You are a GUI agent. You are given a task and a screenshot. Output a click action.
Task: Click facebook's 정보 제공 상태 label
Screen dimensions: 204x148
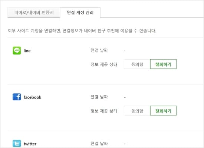coord(104,111)
